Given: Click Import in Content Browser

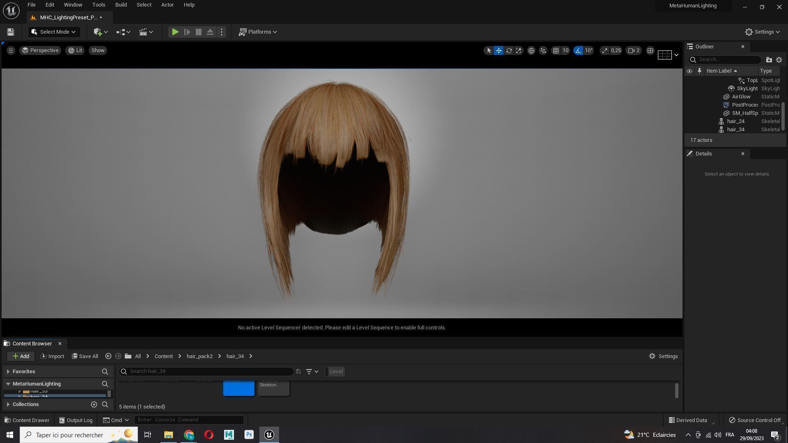Looking at the screenshot, I should pos(52,356).
